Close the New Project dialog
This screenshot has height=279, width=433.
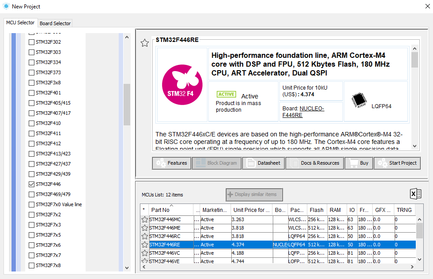[427, 6]
